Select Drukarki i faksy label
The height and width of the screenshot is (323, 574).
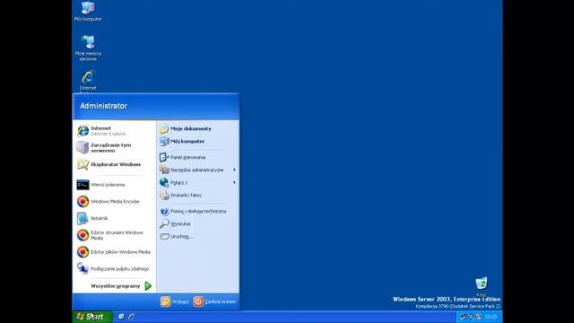tap(186, 196)
